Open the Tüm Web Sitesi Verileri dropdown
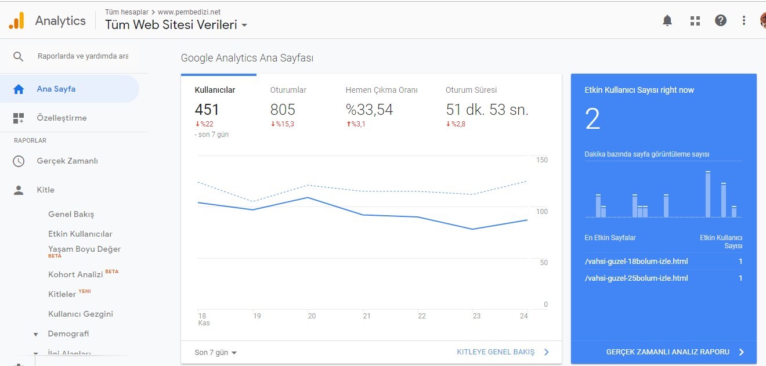This screenshot has height=366, width=766. (176, 25)
